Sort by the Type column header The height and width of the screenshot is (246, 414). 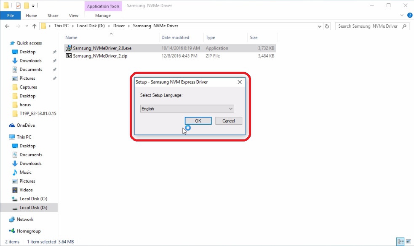(x=211, y=37)
